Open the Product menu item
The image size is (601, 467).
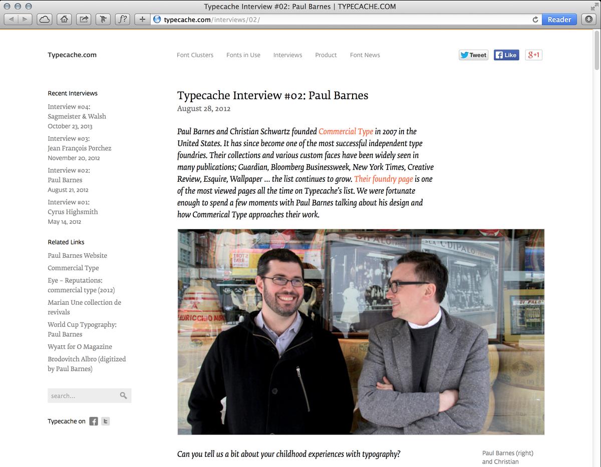pyautogui.click(x=326, y=55)
